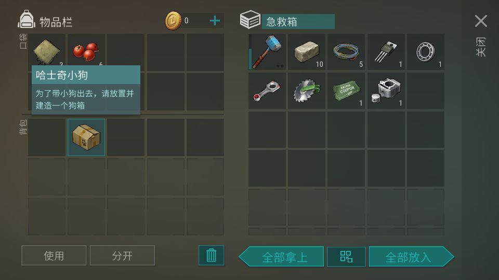Select the ball bearing ring item
The image size is (499, 280).
click(426, 52)
